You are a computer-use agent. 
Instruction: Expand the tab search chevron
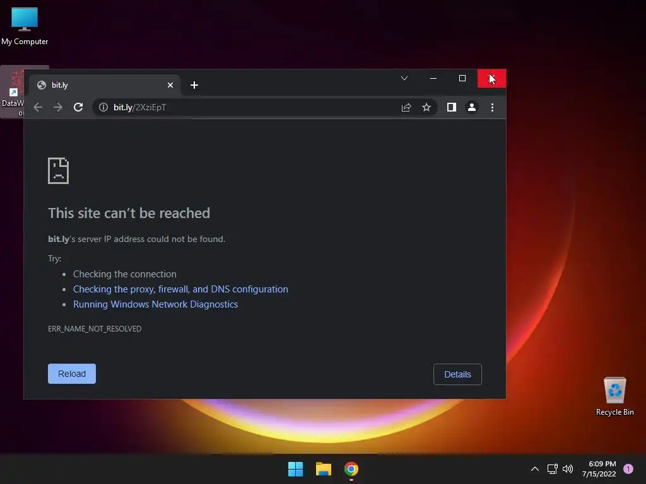(x=404, y=78)
